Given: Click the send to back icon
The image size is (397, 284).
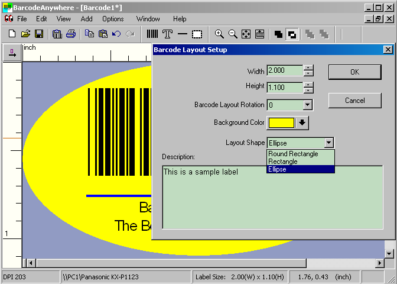Looking at the screenshot, I should pos(292,34).
